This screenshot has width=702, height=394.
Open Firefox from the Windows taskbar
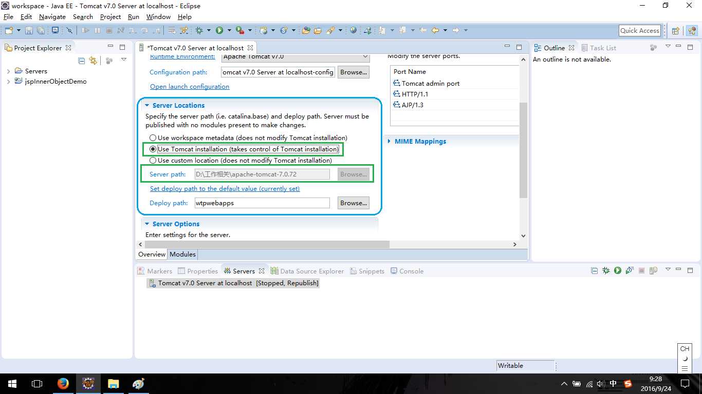(63, 383)
